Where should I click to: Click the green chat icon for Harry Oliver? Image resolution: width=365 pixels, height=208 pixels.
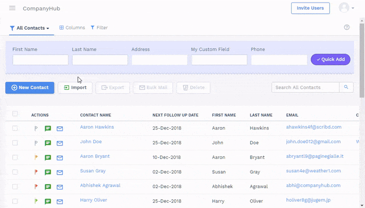coord(48,201)
